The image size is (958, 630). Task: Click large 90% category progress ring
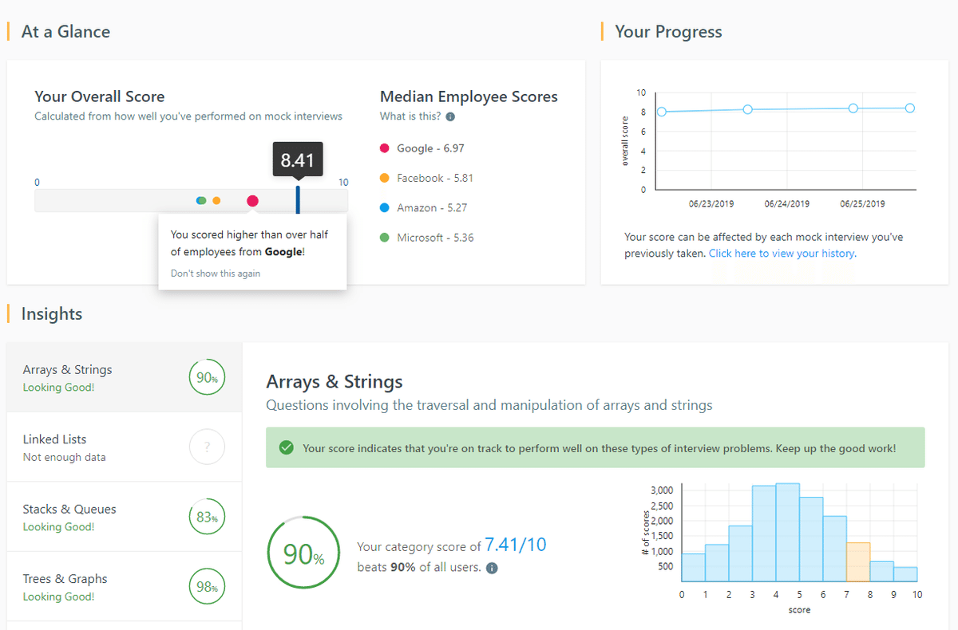point(303,553)
